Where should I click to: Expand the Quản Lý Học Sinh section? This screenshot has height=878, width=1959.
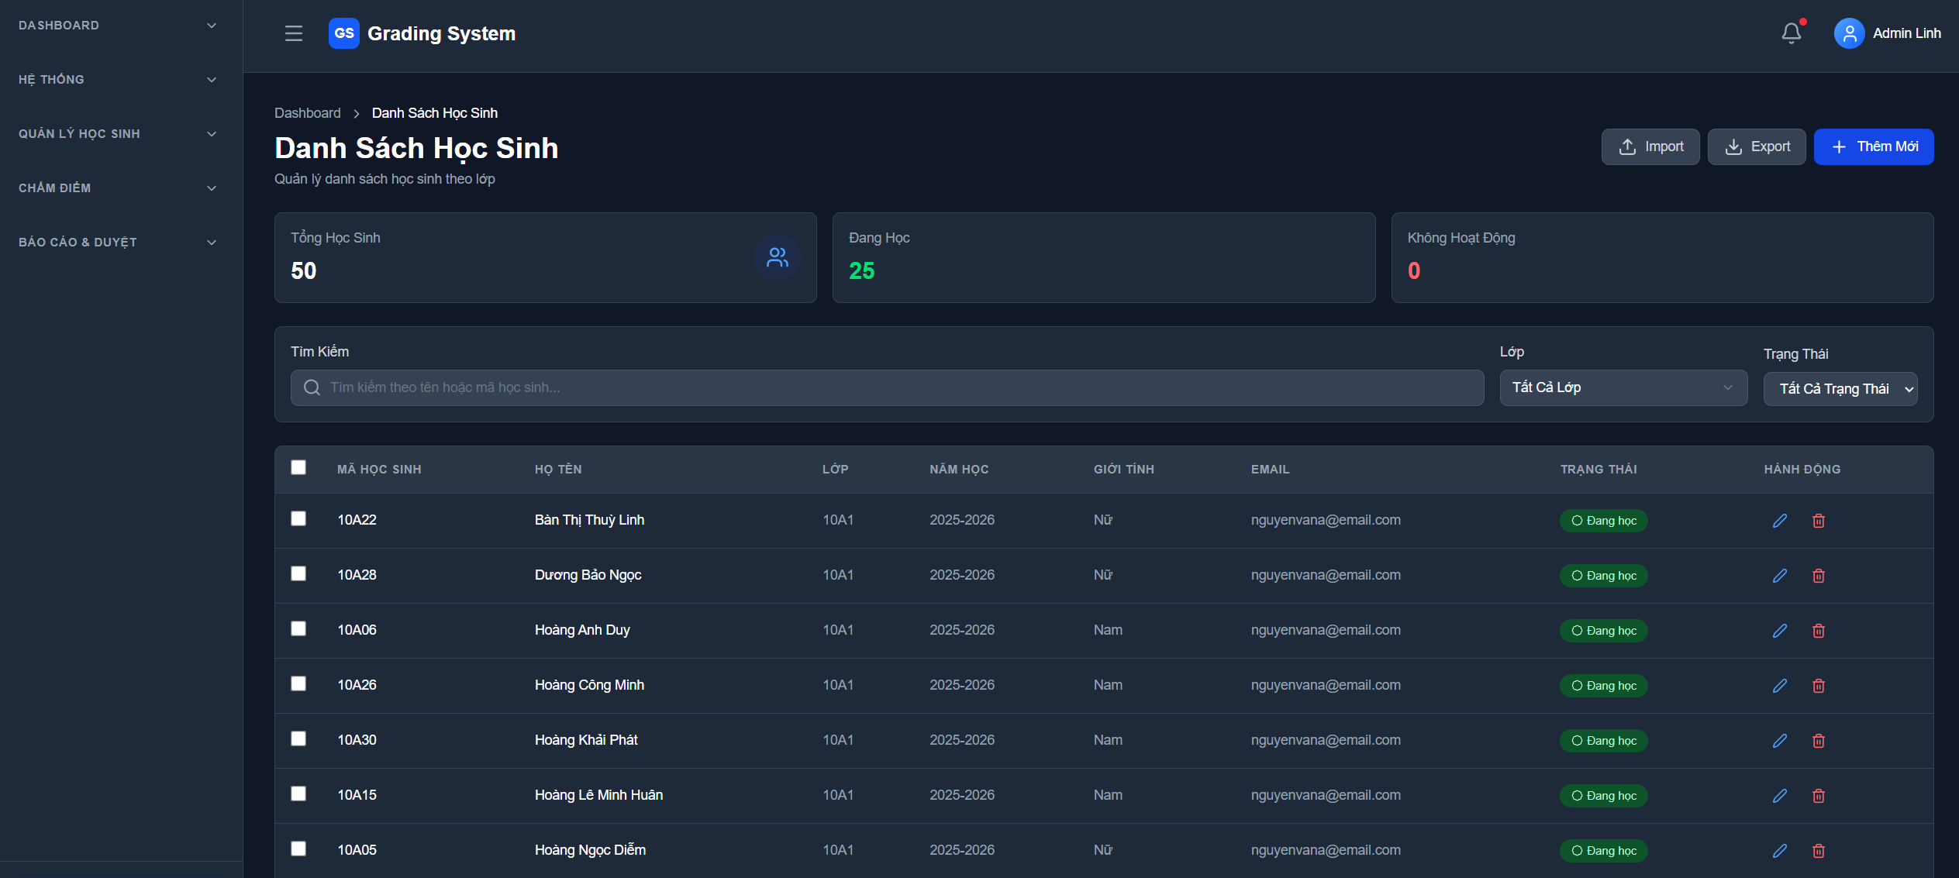(x=116, y=134)
